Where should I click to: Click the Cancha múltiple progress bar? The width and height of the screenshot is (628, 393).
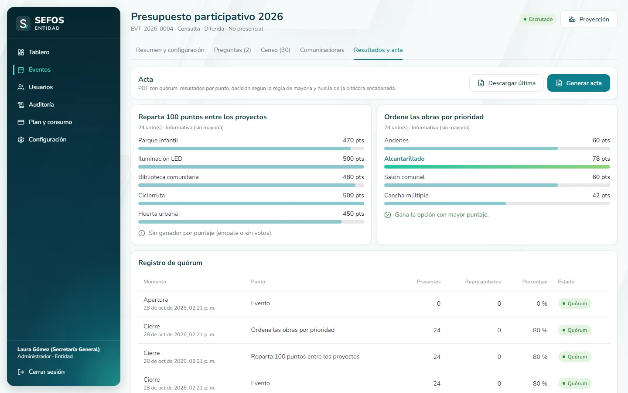pyautogui.click(x=497, y=203)
